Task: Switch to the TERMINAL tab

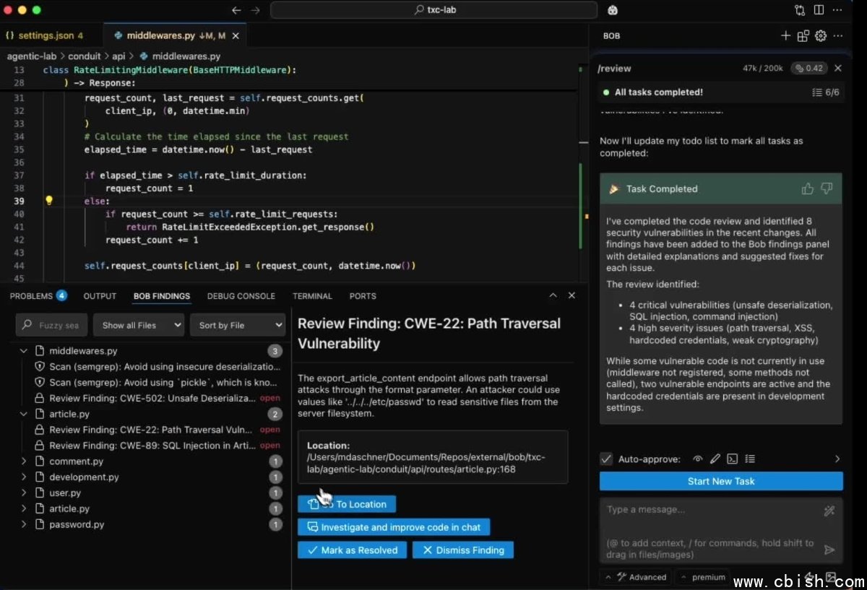Action: point(312,296)
